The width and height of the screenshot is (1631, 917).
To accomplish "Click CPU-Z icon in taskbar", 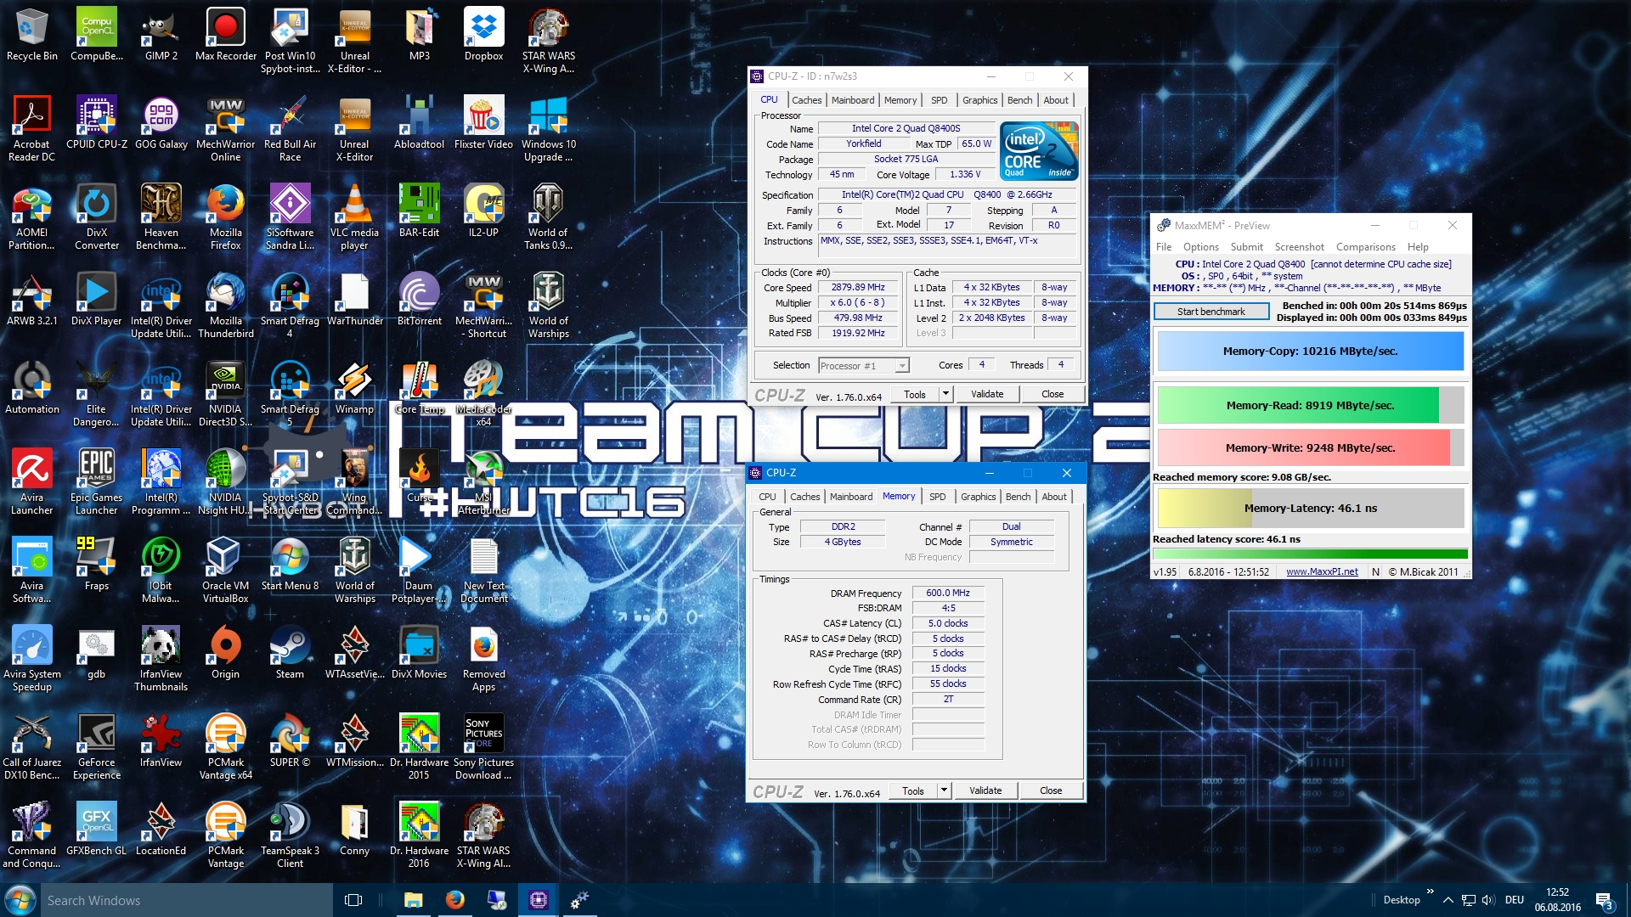I will 539,900.
